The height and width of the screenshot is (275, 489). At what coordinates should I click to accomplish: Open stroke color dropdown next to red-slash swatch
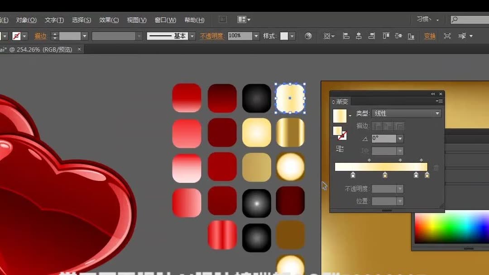point(24,36)
